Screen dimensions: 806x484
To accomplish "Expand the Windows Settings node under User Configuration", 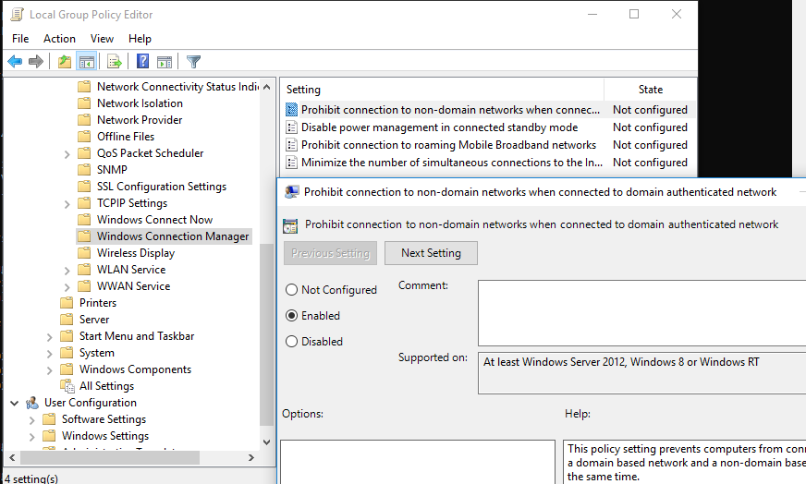I will point(31,437).
